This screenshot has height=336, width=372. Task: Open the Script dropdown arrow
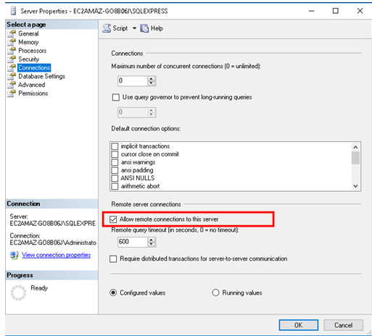(x=134, y=28)
